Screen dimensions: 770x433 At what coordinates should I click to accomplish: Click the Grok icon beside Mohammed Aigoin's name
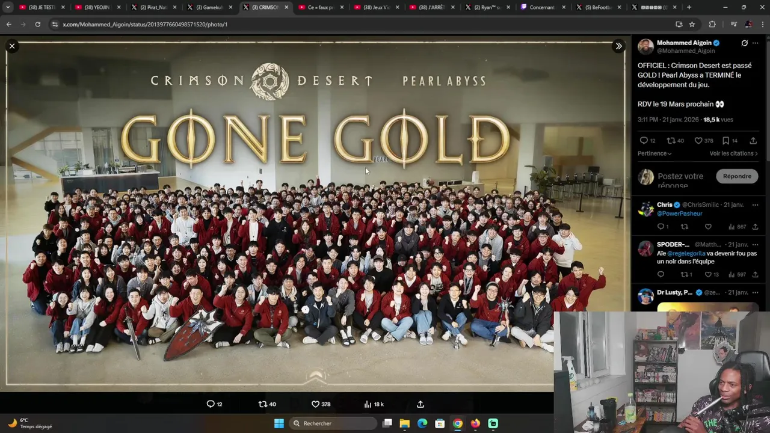pyautogui.click(x=744, y=43)
